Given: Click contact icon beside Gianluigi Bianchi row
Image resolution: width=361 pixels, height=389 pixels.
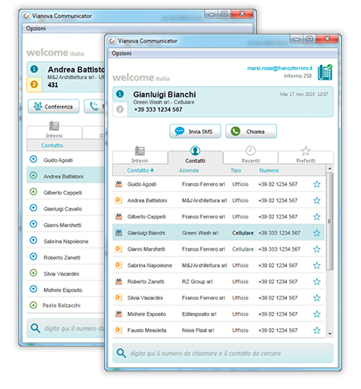Looking at the screenshot, I should point(119,232).
